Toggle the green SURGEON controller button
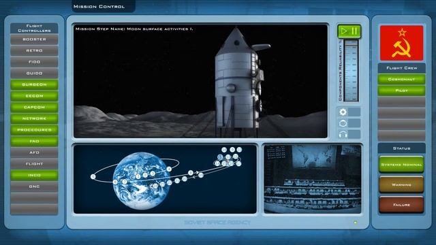The image size is (436, 245). (x=34, y=84)
